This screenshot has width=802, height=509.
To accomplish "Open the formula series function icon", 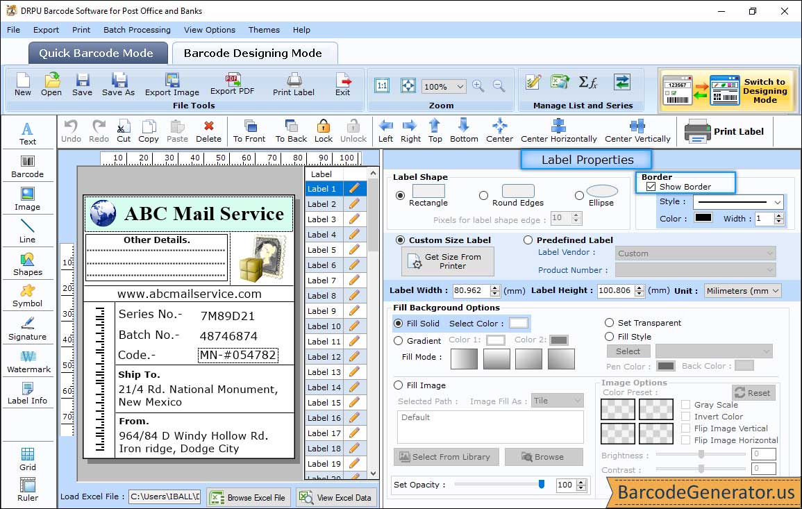I will point(588,82).
